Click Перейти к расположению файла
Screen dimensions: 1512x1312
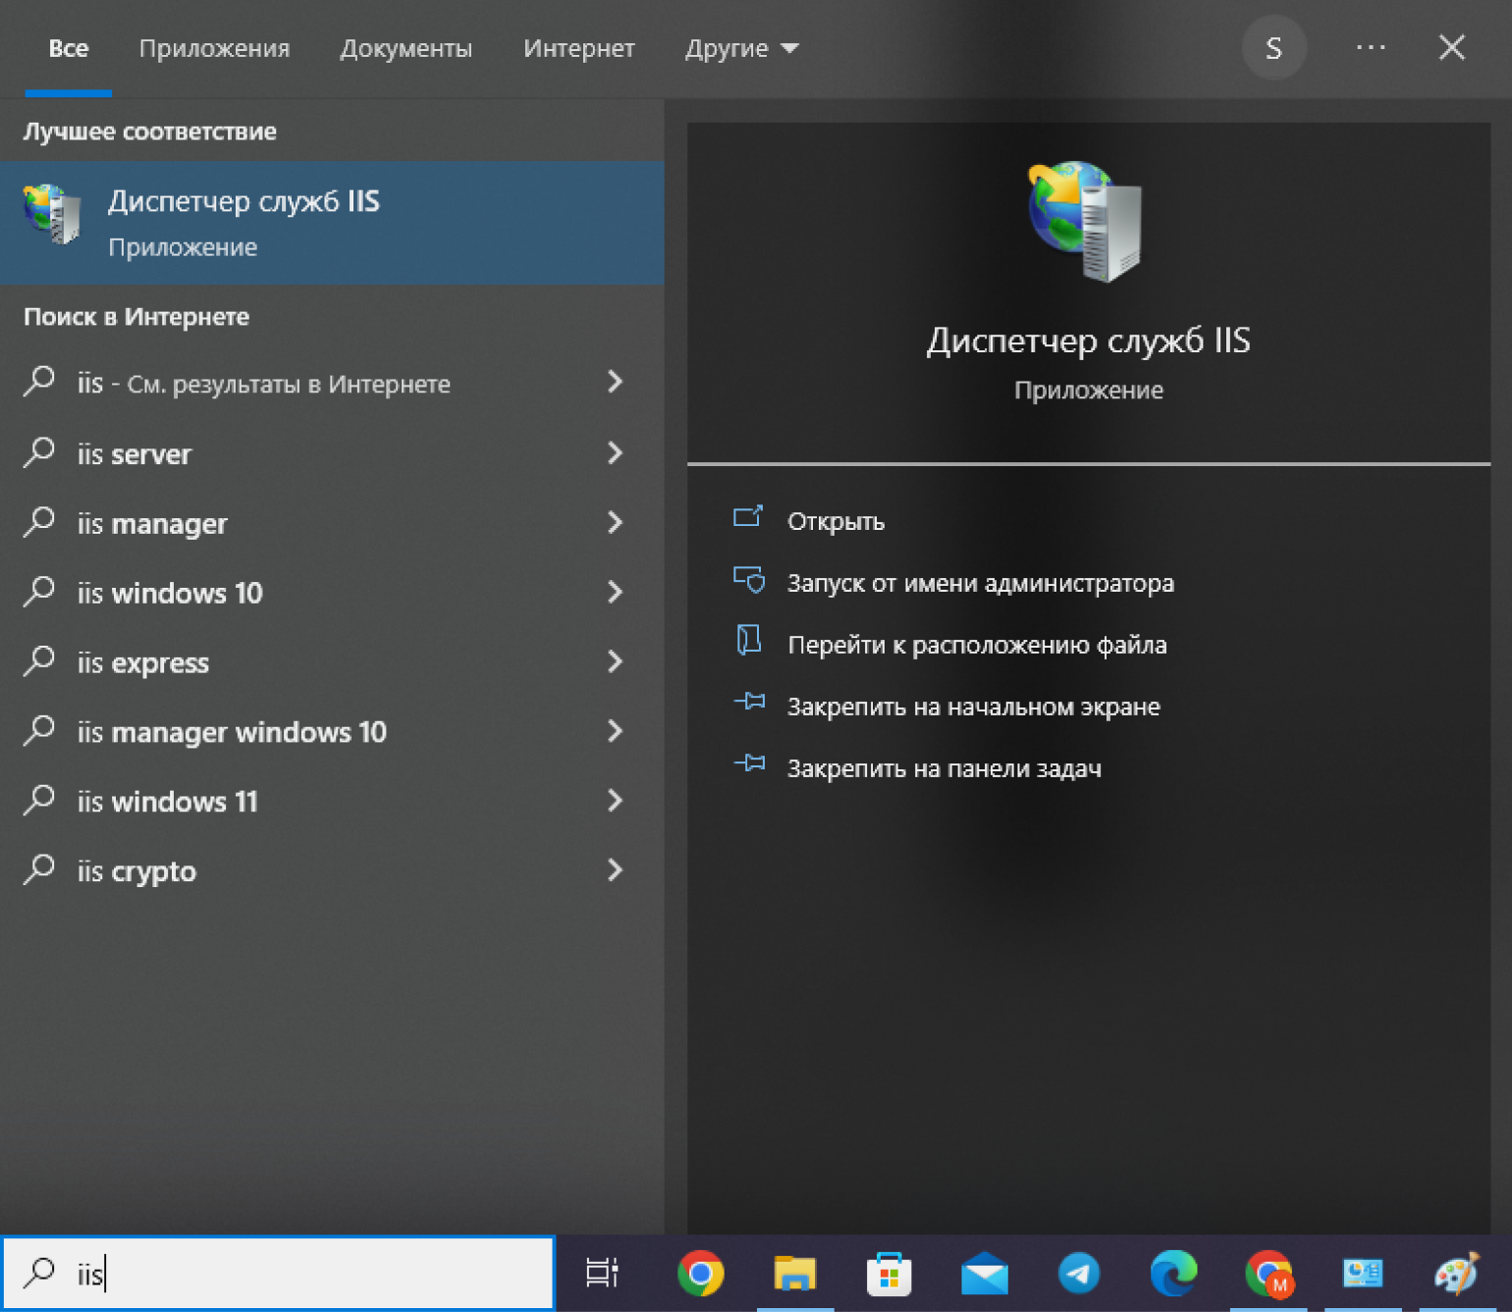(976, 645)
